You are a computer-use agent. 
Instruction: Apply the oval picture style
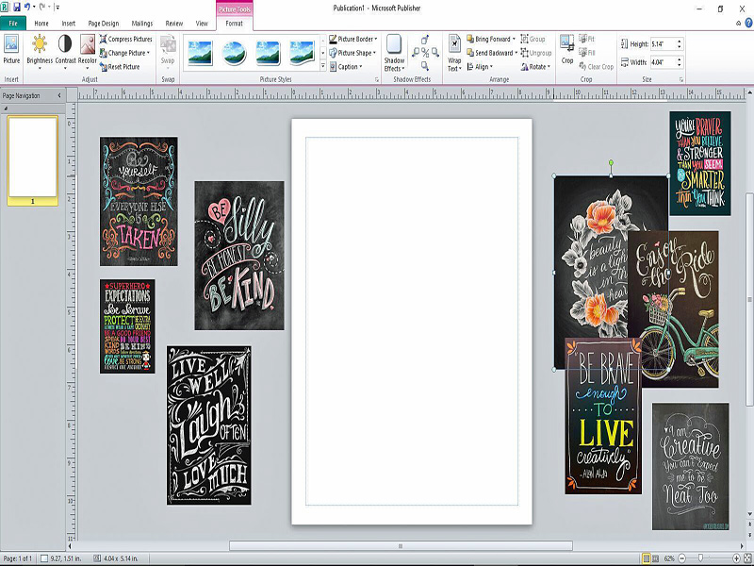[234, 53]
